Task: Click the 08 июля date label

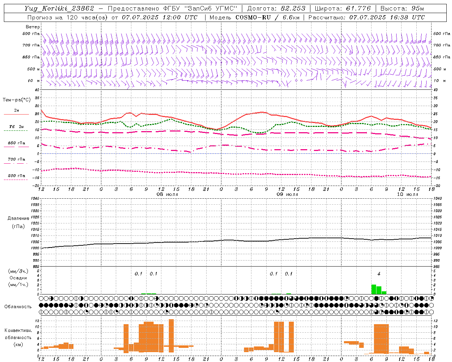Action: 167,194
